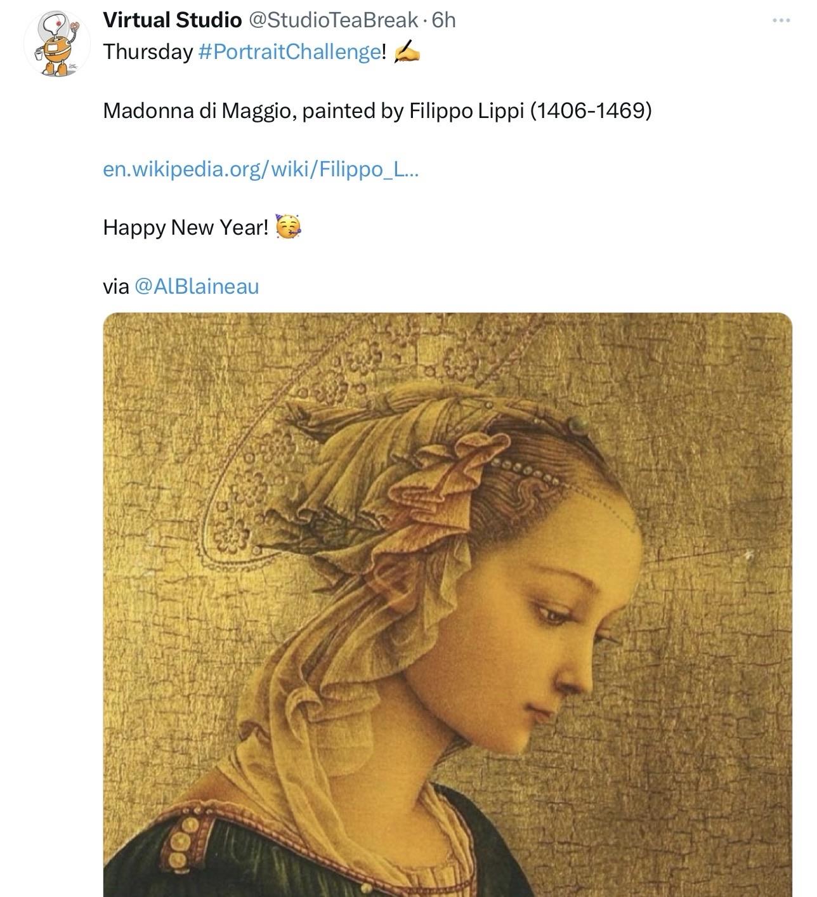Click the "Happy New Year!" text

pyautogui.click(x=186, y=227)
